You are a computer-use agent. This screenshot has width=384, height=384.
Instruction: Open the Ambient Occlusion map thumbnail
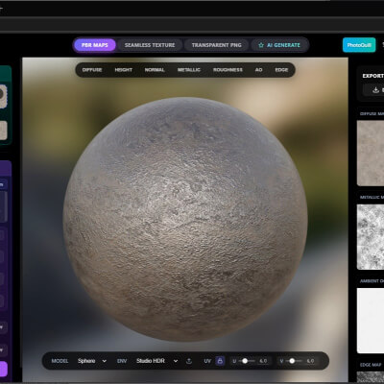pyautogui.click(x=371, y=321)
